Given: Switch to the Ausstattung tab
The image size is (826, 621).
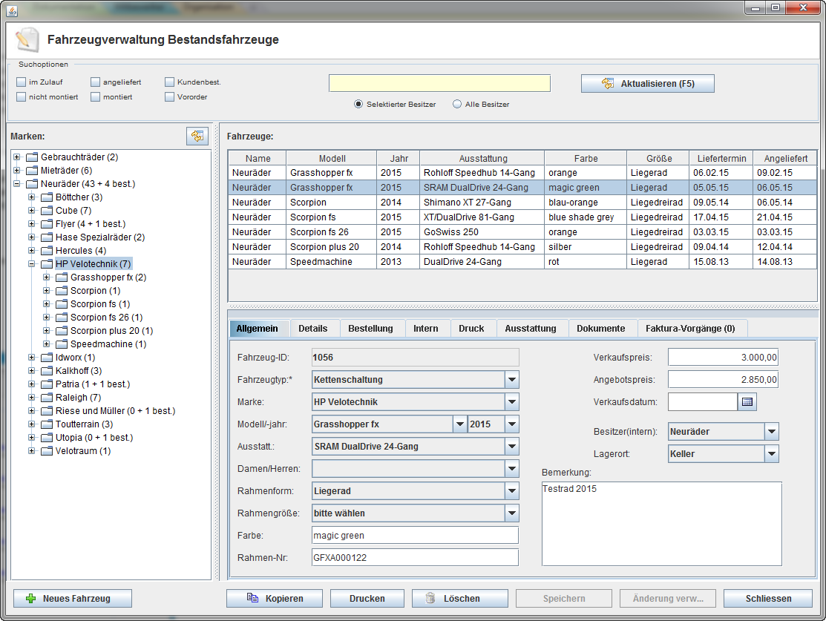Looking at the screenshot, I should tap(530, 329).
